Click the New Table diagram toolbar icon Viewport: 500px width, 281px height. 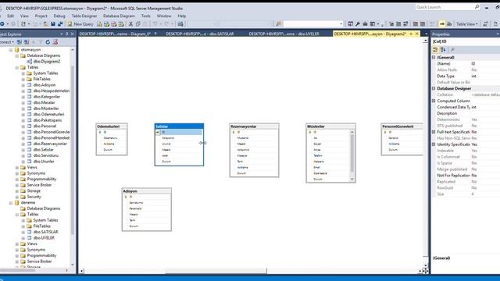[391, 24]
